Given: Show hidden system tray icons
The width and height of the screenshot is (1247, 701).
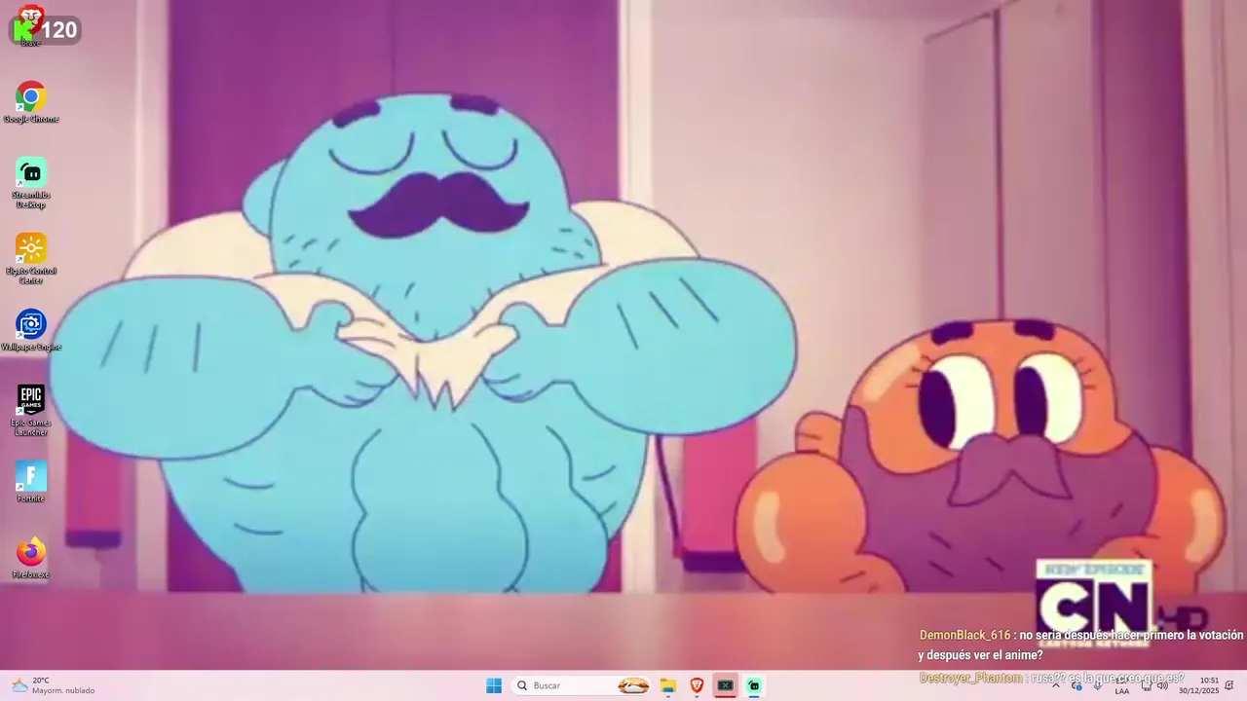Looking at the screenshot, I should click(x=1055, y=685).
